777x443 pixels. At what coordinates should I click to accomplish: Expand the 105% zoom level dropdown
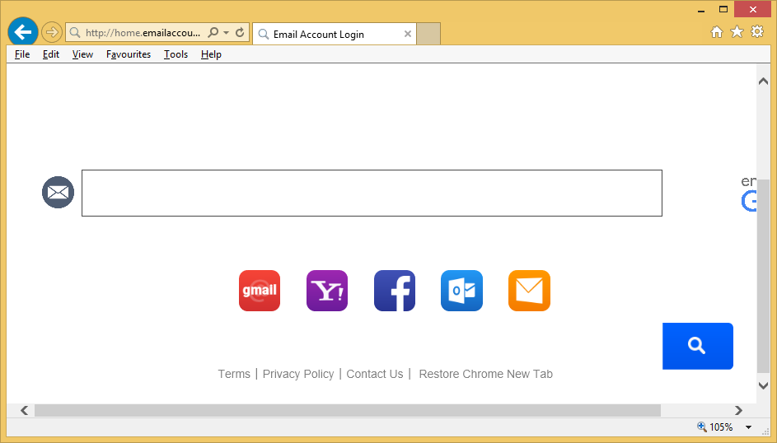tap(748, 427)
